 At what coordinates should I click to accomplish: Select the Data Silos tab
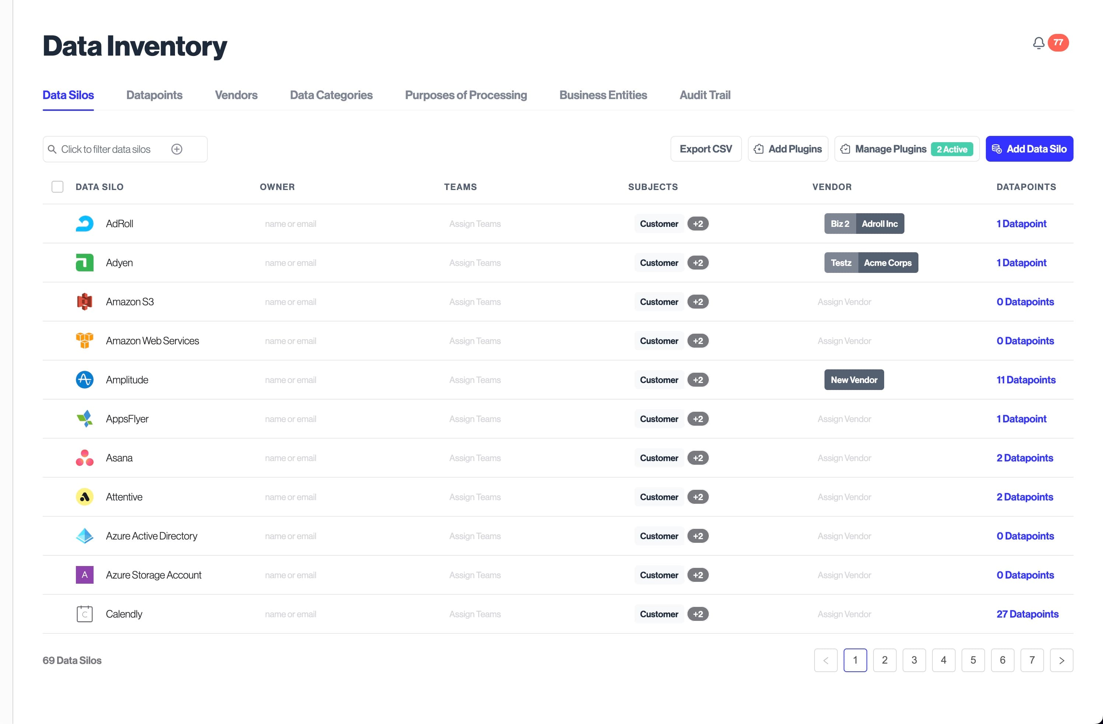pos(68,95)
